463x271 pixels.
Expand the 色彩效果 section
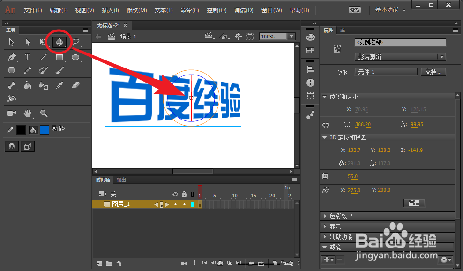coord(324,216)
